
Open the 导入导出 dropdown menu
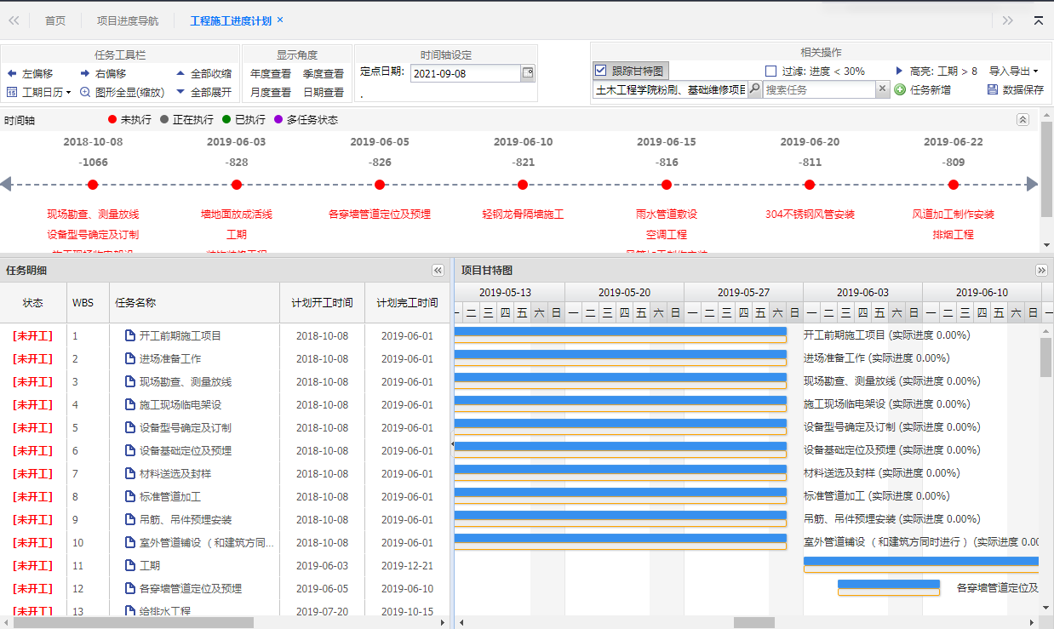click(x=1013, y=71)
